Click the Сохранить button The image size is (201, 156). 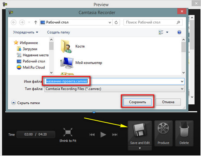(x=137, y=102)
